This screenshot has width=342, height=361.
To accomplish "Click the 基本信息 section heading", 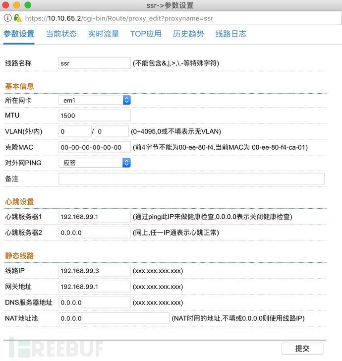I will (x=19, y=86).
